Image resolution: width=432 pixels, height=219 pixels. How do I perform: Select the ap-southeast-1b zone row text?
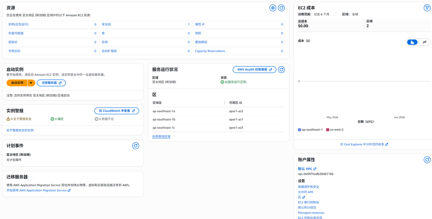164,119
